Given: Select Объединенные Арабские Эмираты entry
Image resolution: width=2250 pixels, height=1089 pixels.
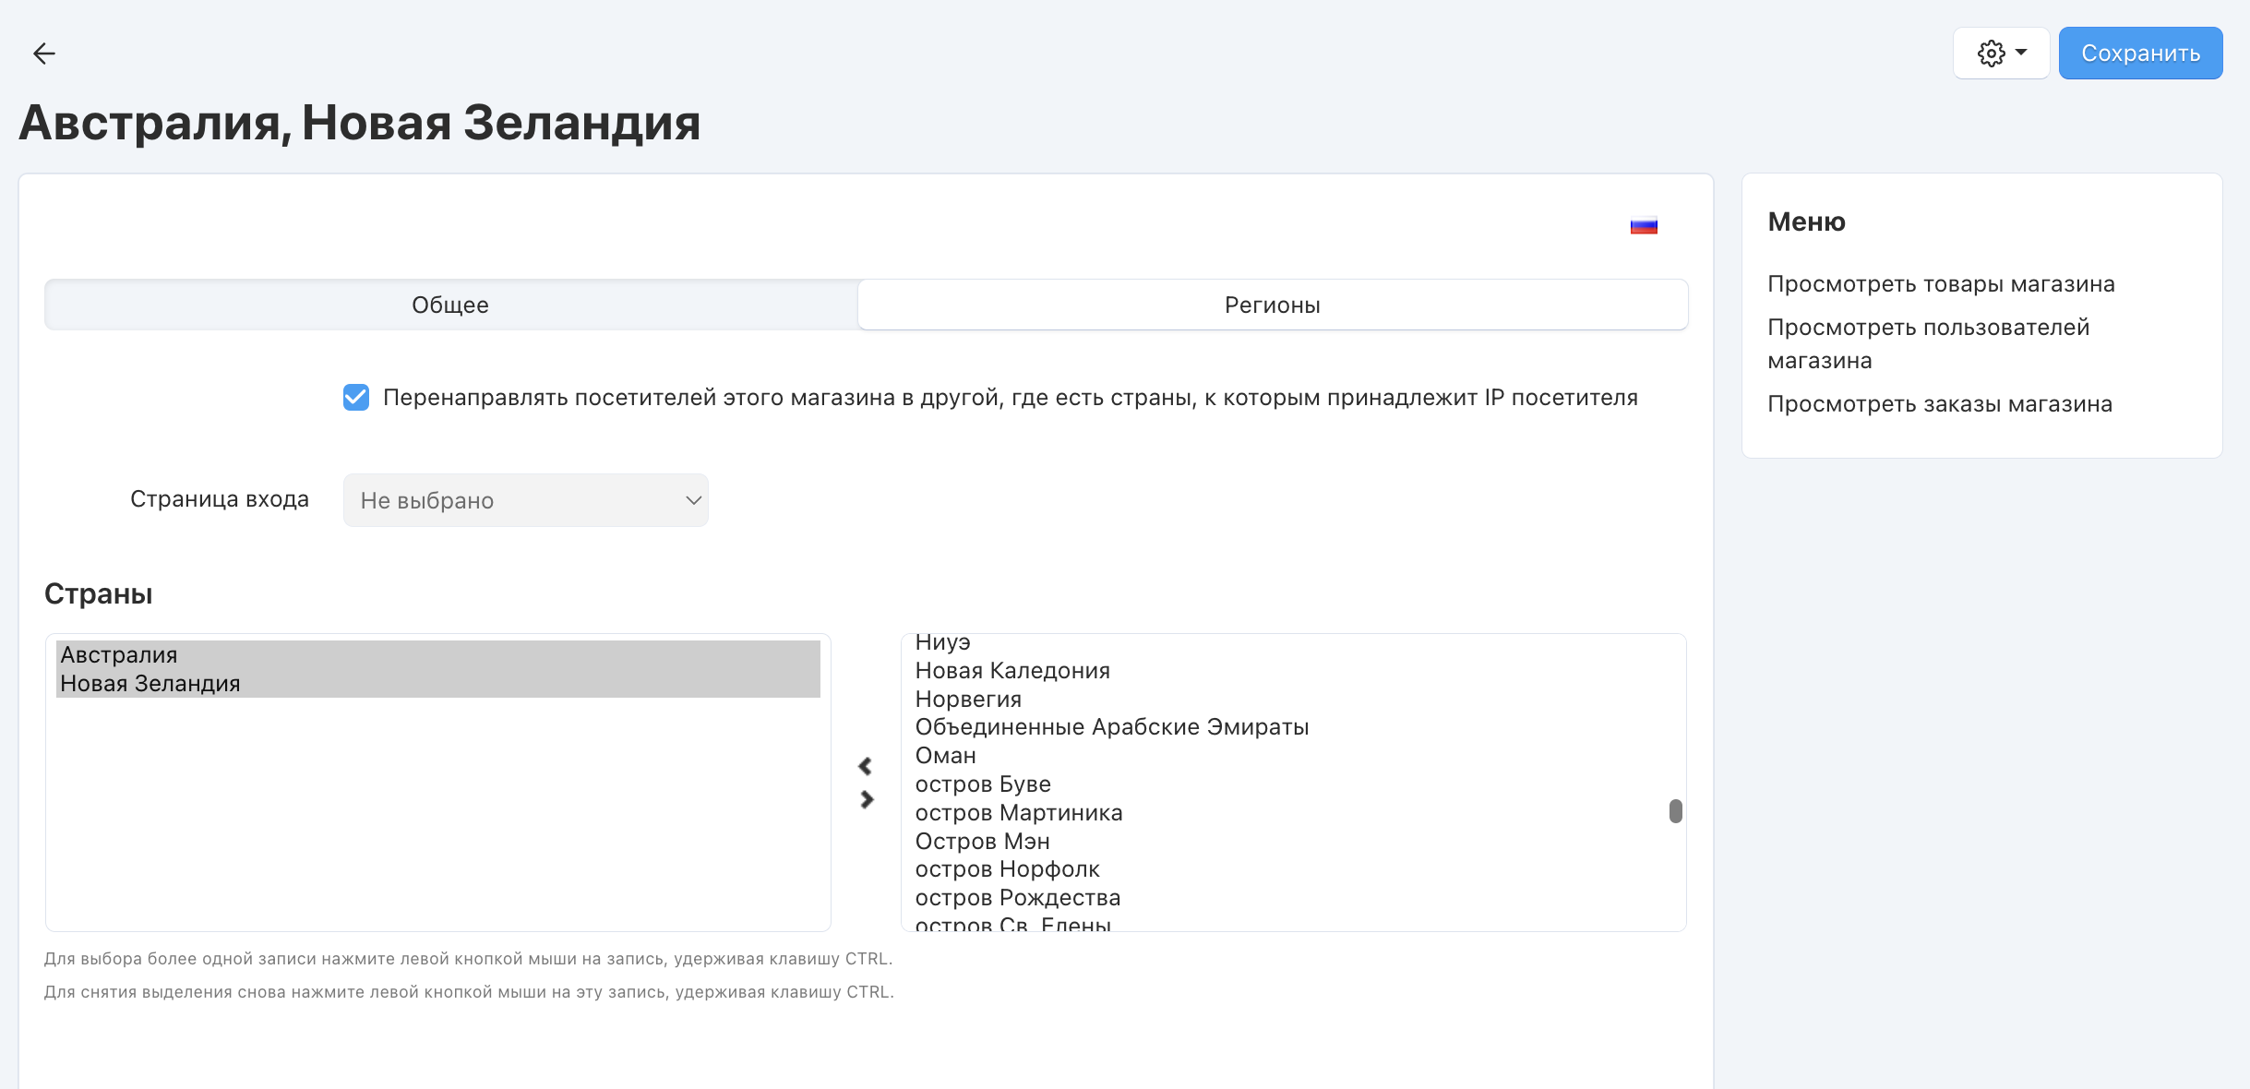Looking at the screenshot, I should (x=1111, y=727).
